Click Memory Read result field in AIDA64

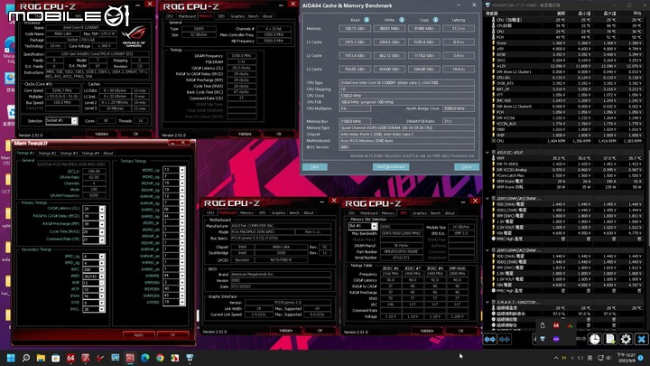[x=355, y=29]
